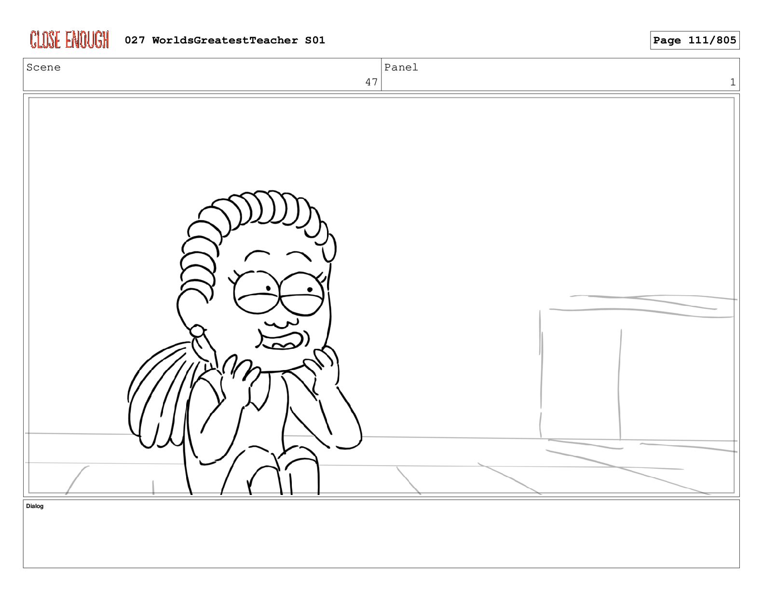Click the scene number "47"

[x=371, y=82]
